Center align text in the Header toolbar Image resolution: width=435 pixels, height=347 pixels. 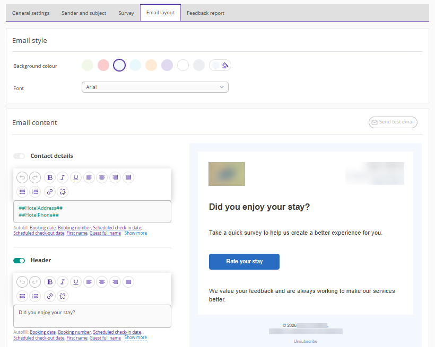102,282
